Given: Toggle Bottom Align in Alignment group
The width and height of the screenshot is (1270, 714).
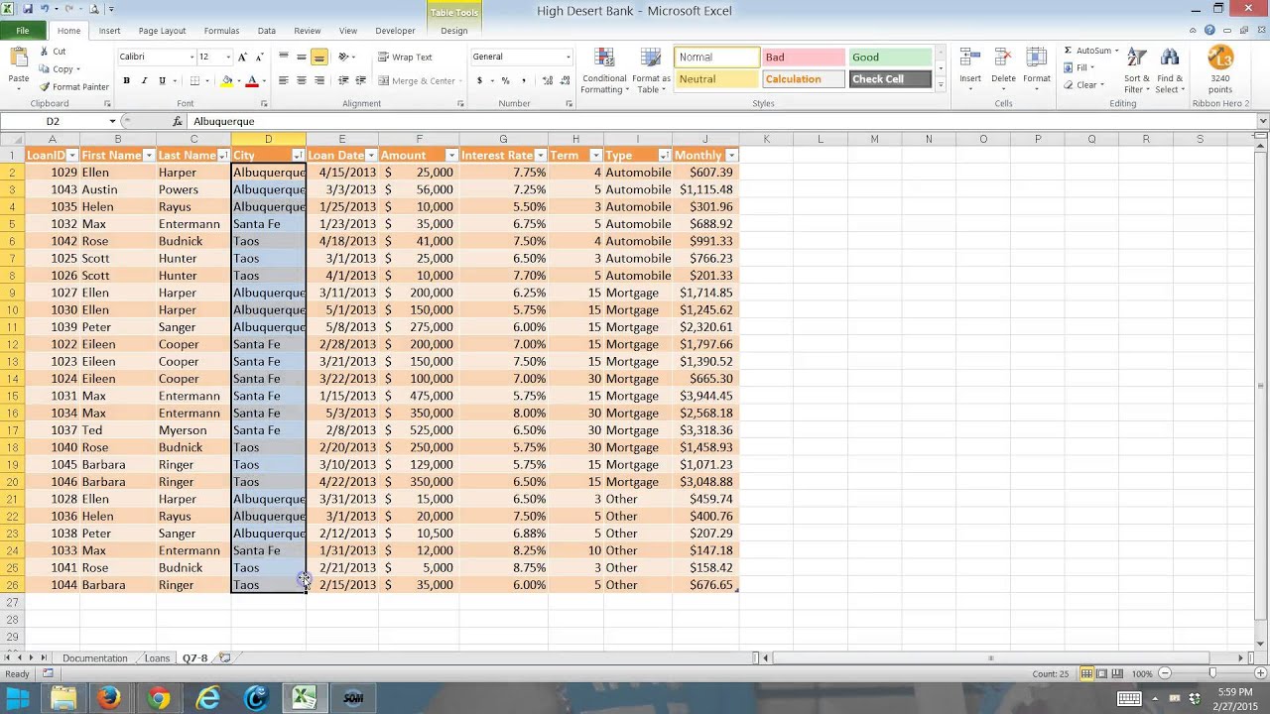Looking at the screenshot, I should 319,57.
